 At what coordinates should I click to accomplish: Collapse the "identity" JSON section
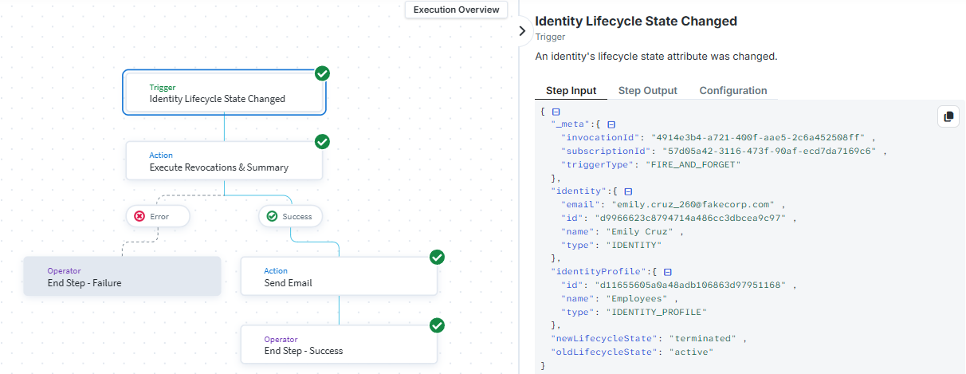[x=627, y=191]
